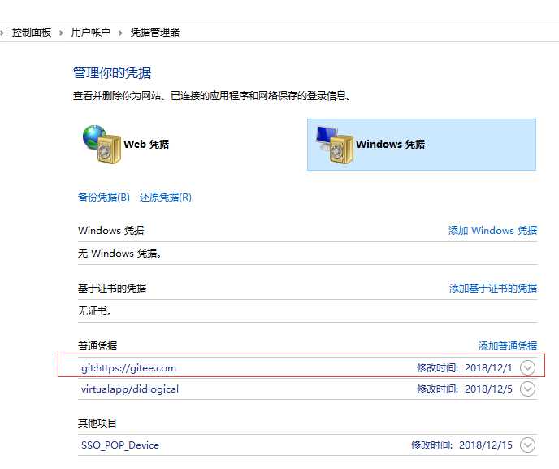
Task: Click 添加基于证书的凭据 link
Action: (493, 289)
